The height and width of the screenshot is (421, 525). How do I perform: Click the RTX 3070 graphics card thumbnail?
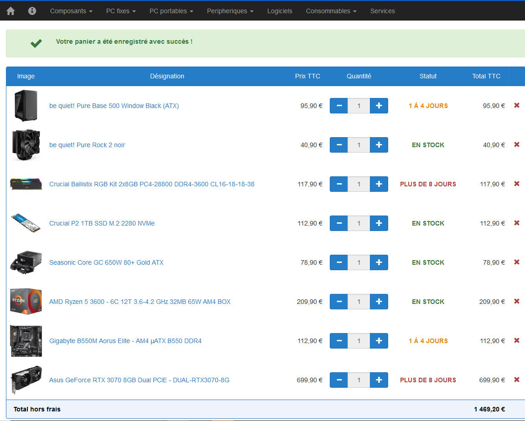pyautogui.click(x=26, y=380)
